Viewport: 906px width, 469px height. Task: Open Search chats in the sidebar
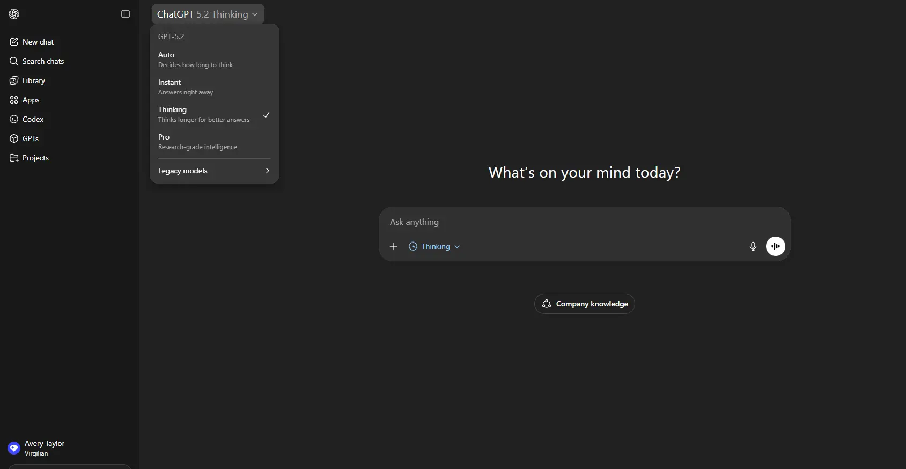coord(70,61)
